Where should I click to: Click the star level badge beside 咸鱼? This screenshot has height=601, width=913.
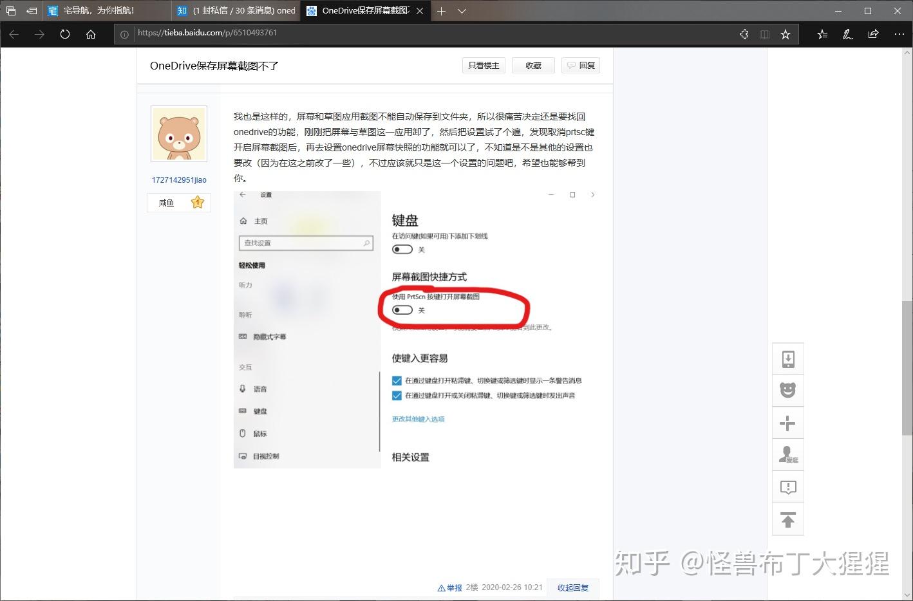point(198,203)
